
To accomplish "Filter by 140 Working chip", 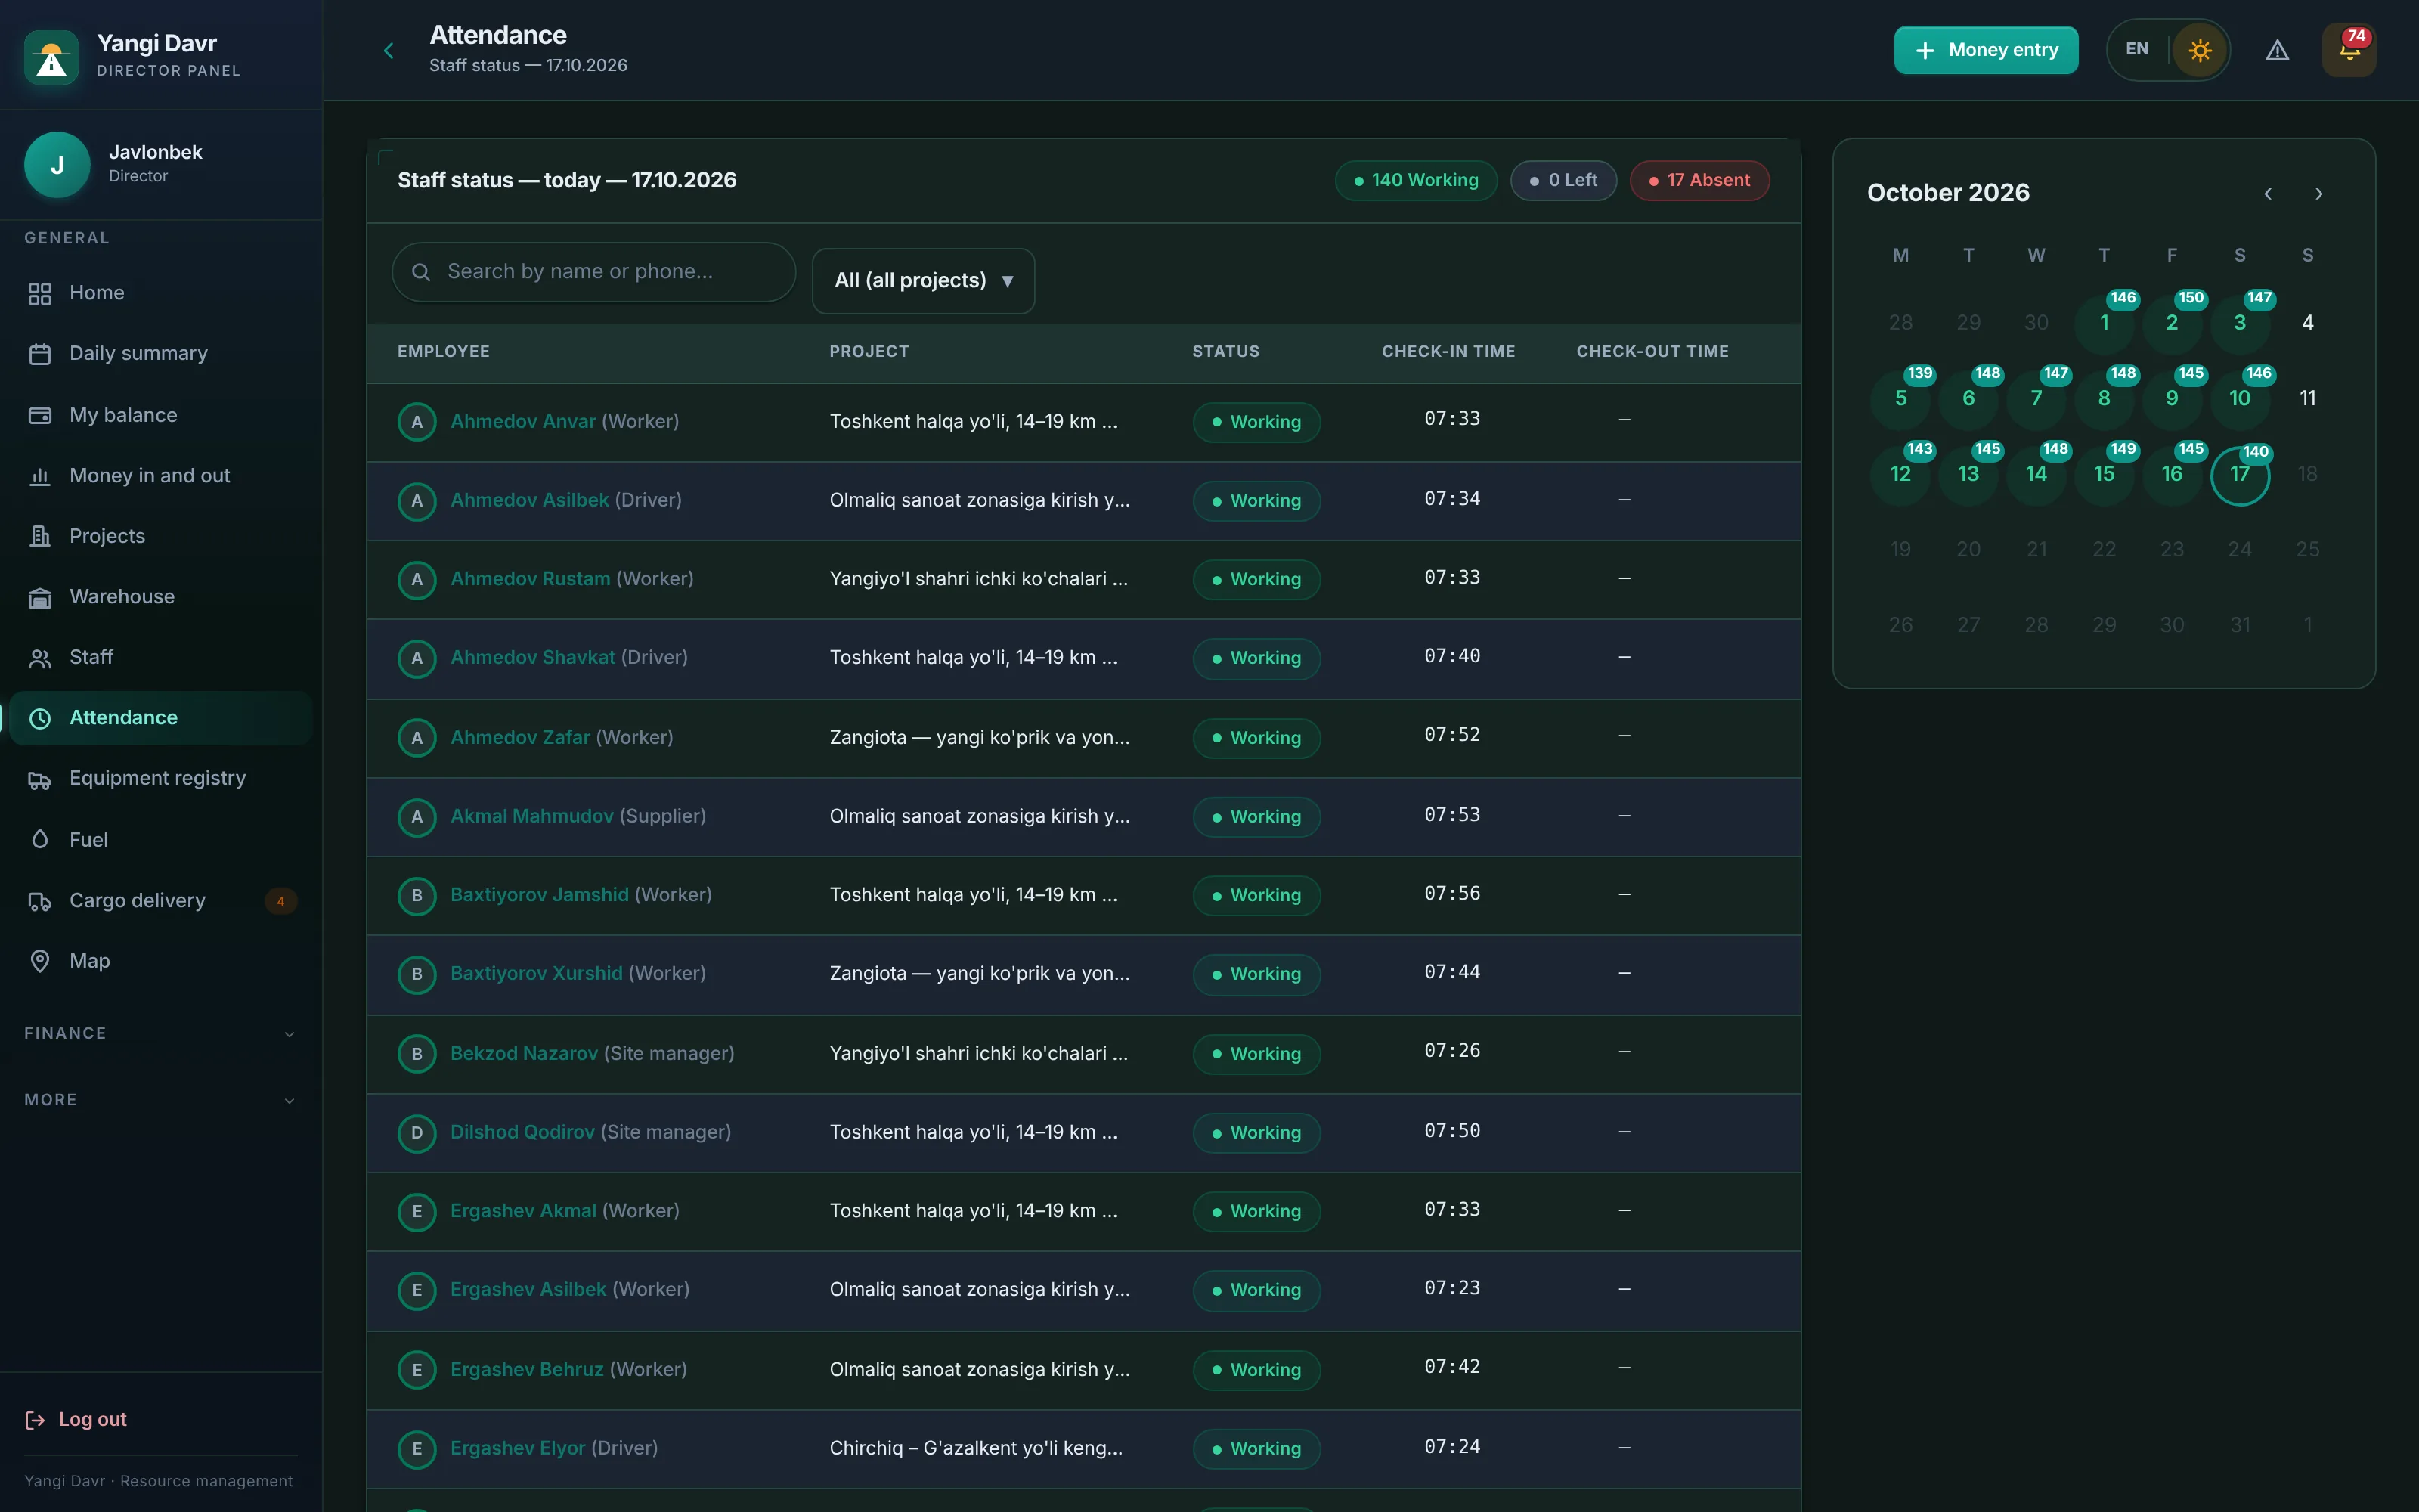I will [1415, 181].
